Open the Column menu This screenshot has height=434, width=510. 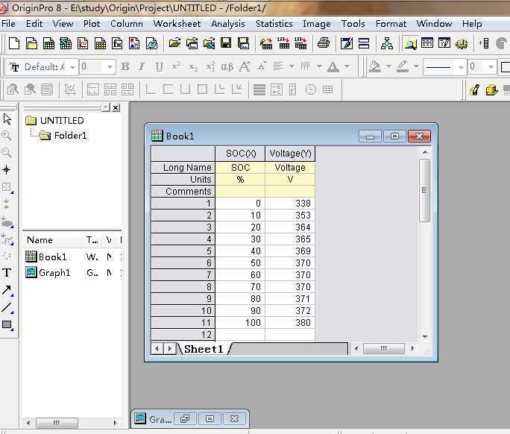tap(127, 24)
